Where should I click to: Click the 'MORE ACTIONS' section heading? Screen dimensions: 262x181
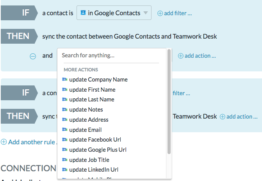pos(81,69)
